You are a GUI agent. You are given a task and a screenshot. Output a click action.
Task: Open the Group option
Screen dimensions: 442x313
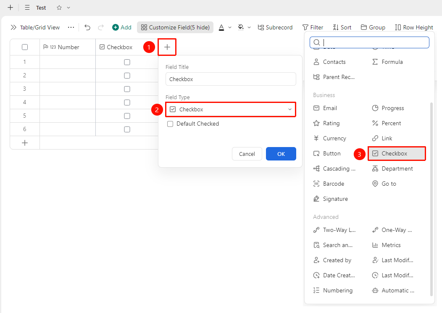point(373,27)
